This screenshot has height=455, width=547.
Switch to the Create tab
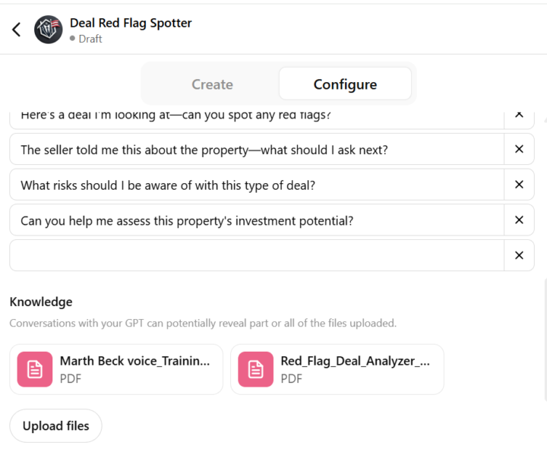tap(212, 84)
